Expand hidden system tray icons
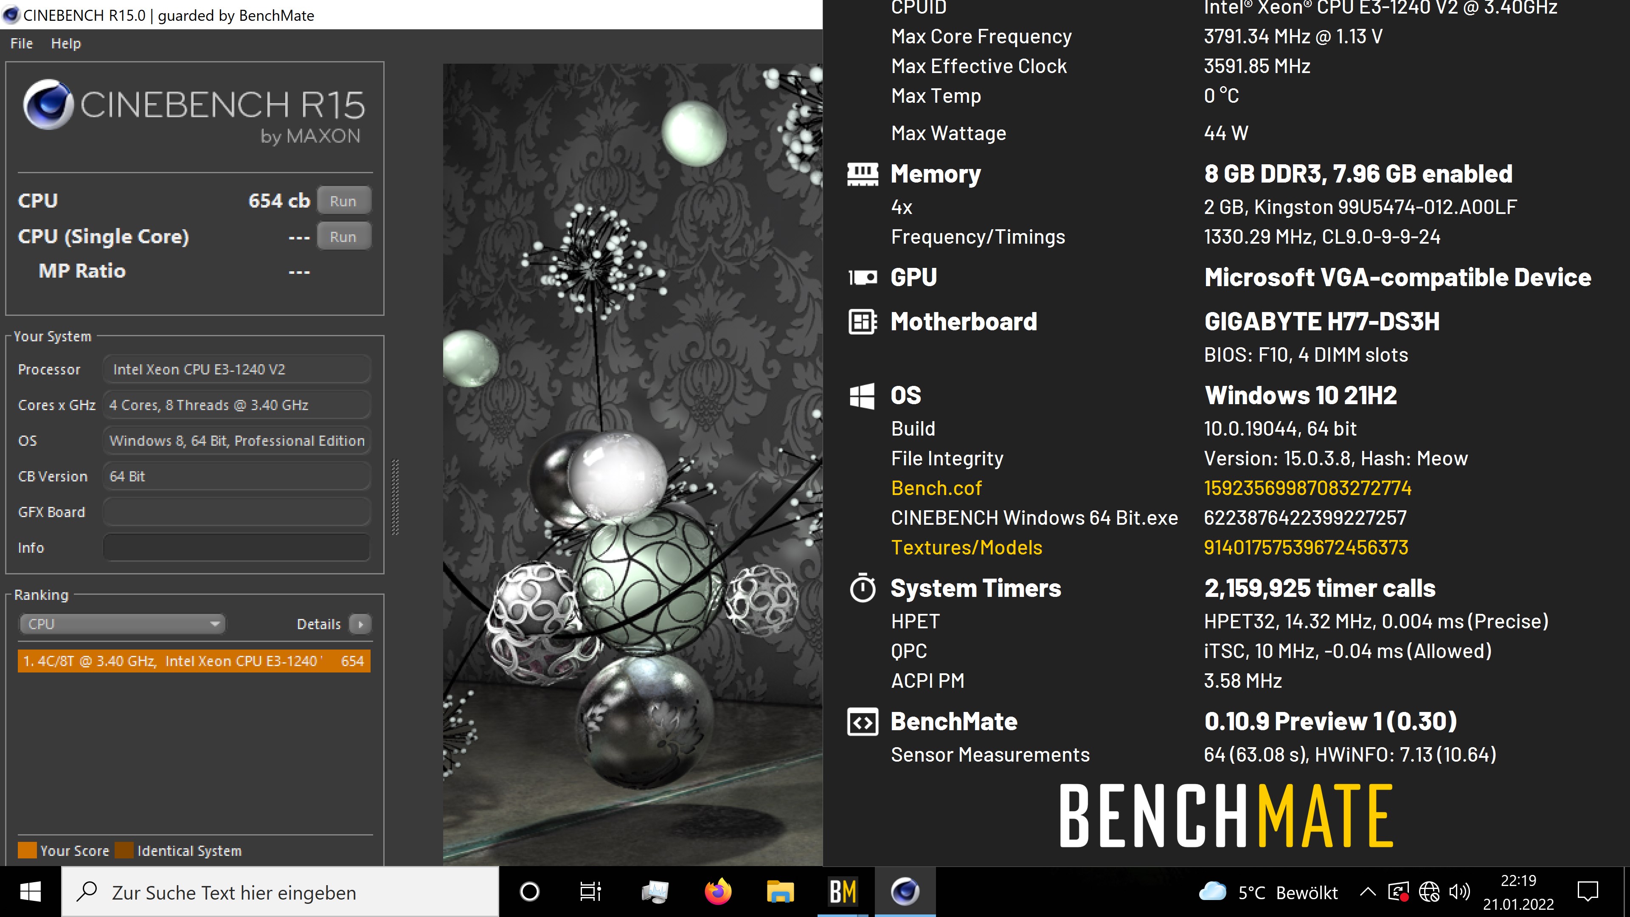The image size is (1630, 917). [1367, 892]
